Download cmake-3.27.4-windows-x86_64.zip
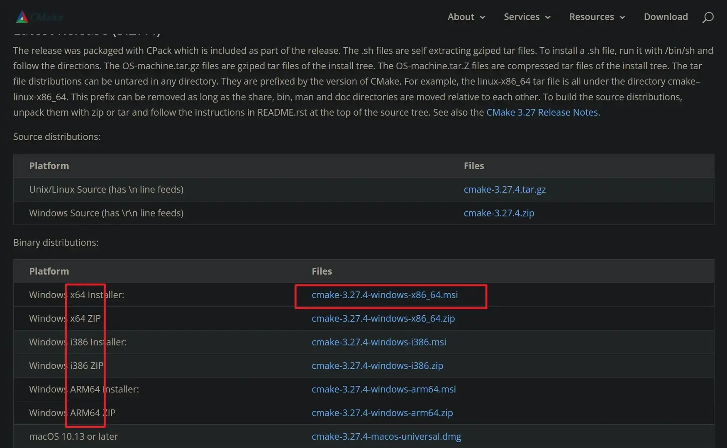The height and width of the screenshot is (448, 727). [x=383, y=319]
